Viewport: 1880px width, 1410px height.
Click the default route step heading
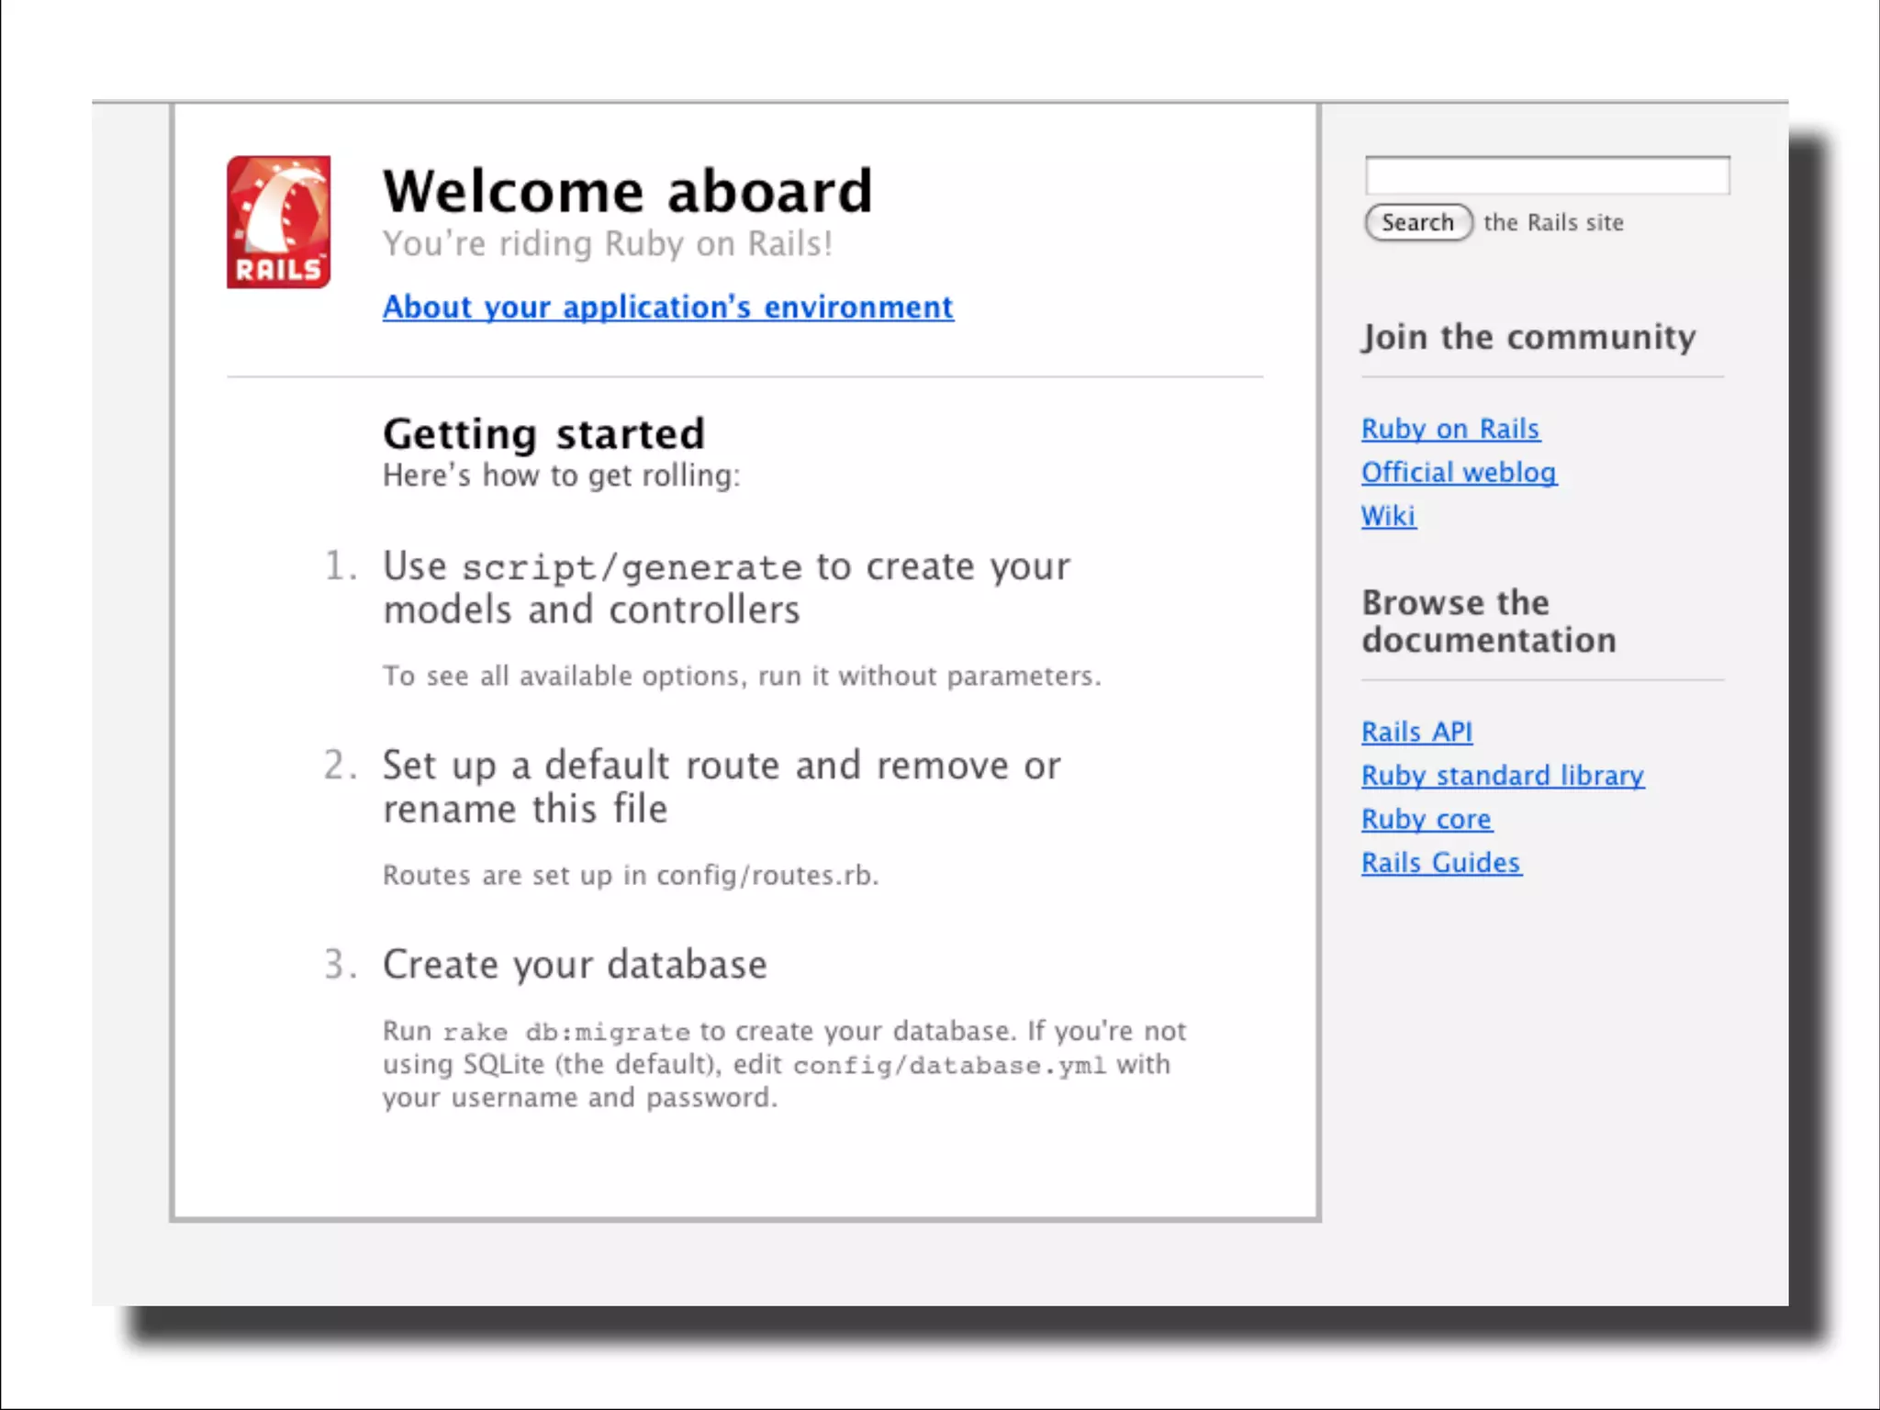pos(721,787)
